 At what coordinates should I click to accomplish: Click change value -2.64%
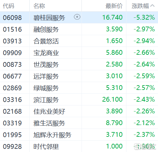[x=144, y=64]
